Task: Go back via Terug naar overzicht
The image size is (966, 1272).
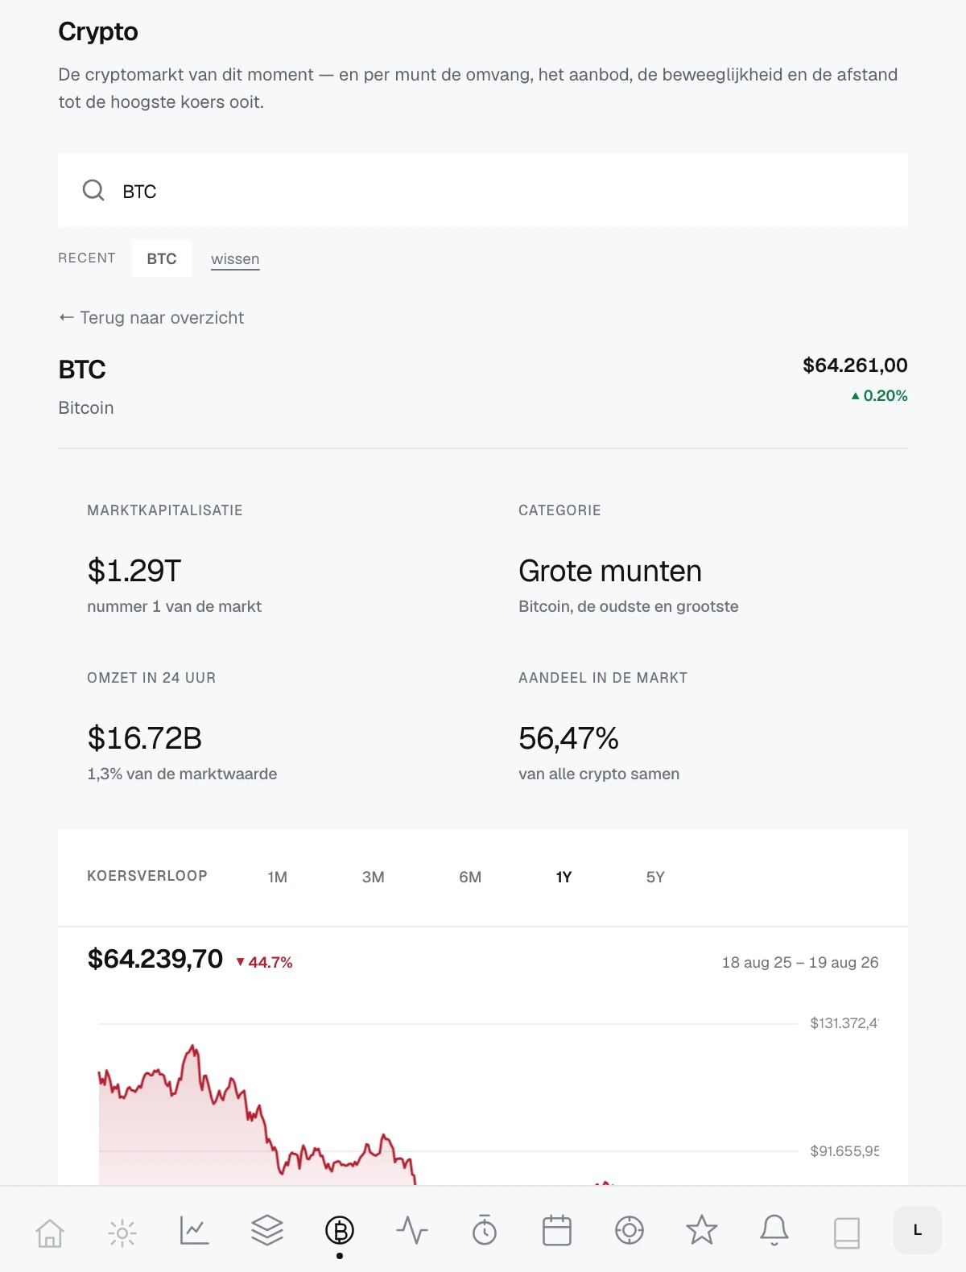Action: coord(151,318)
